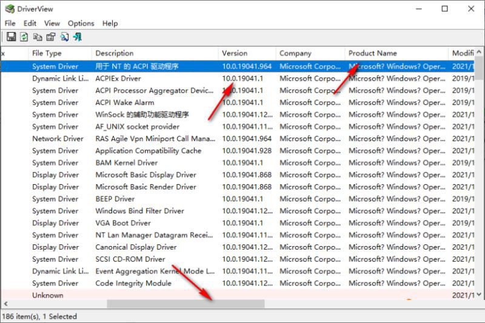
Task: Select the selected ACPI 驱动程序 driver row
Action: [x=238, y=67]
